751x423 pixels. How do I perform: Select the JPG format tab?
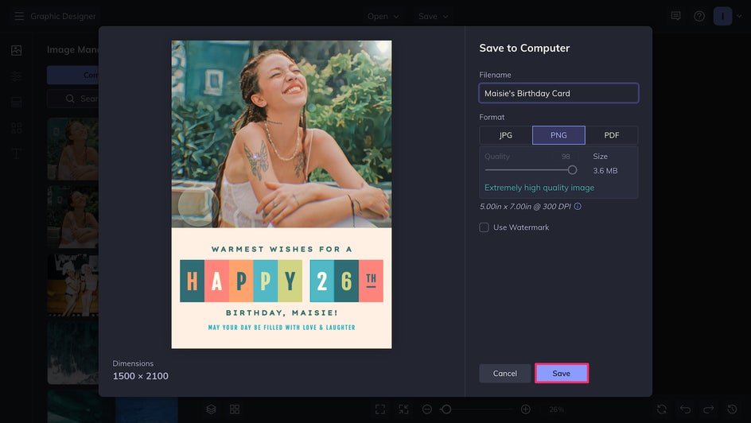tap(506, 135)
